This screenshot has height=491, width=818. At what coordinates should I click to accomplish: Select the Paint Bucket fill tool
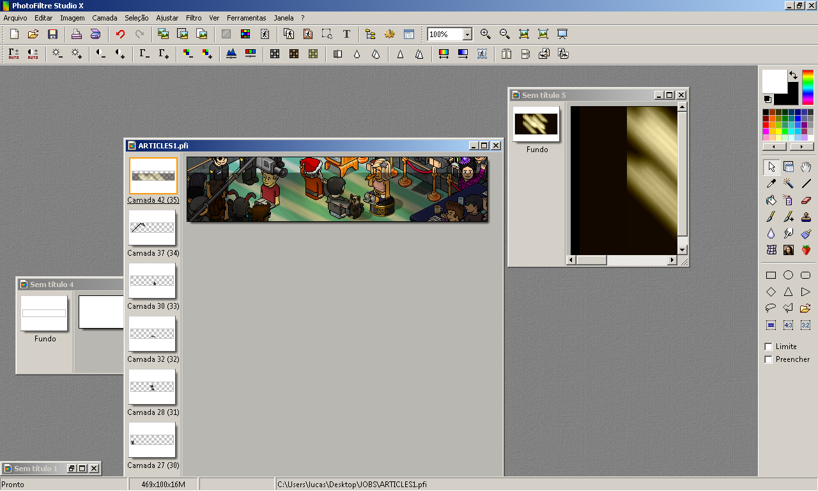771,200
